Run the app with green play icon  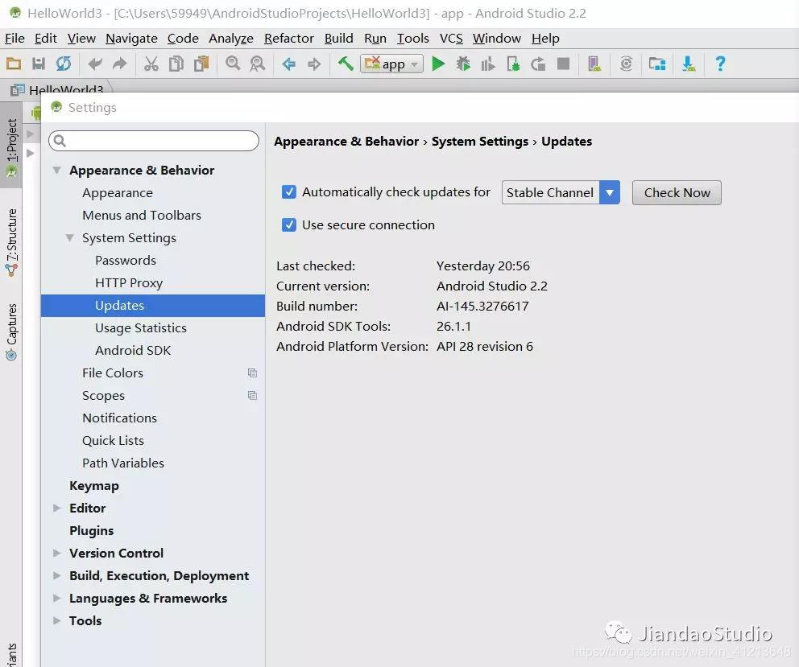(438, 64)
